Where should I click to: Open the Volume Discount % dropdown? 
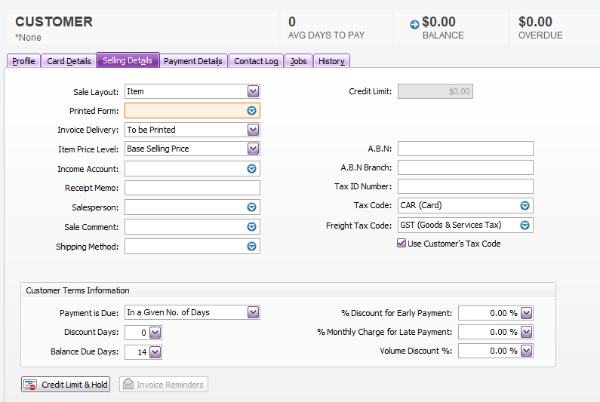point(526,351)
